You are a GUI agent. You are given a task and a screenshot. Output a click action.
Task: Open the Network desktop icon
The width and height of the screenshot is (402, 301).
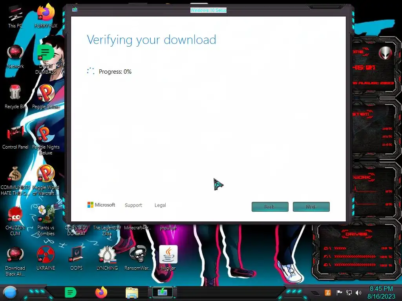click(x=15, y=57)
